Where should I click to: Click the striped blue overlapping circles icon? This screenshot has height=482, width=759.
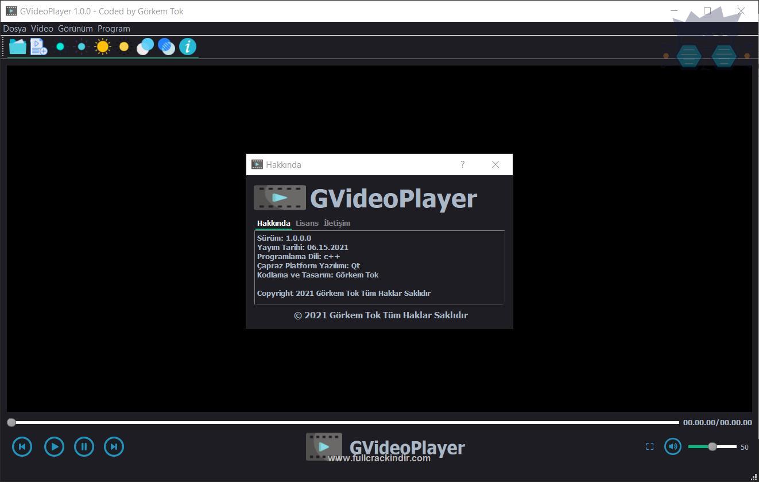[x=166, y=47]
